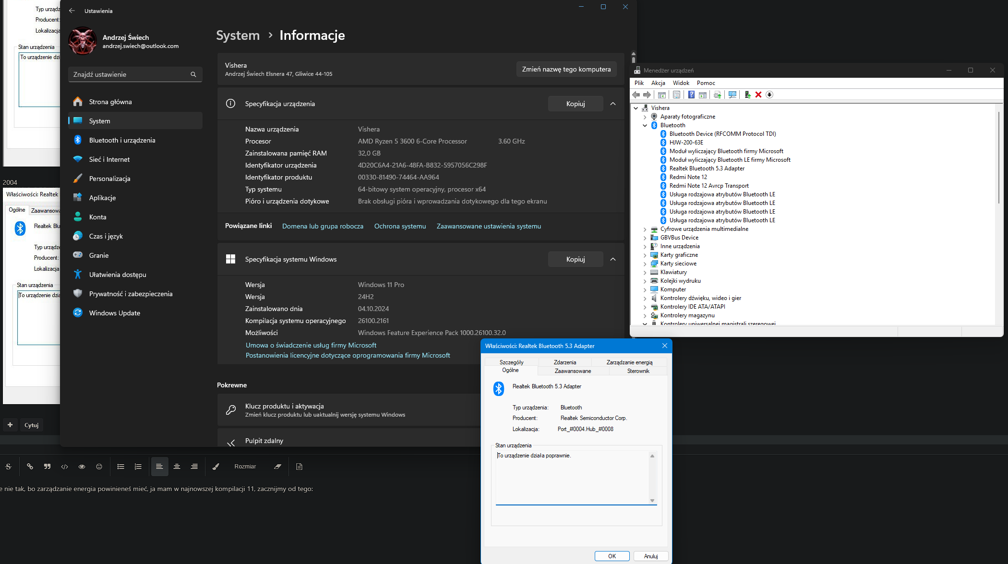The image size is (1008, 564).
Task: Switch to Szczegóły tab in properties dialog
Action: click(511, 362)
